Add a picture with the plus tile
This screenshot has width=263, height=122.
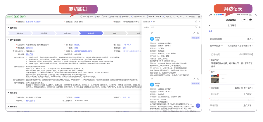(223, 78)
